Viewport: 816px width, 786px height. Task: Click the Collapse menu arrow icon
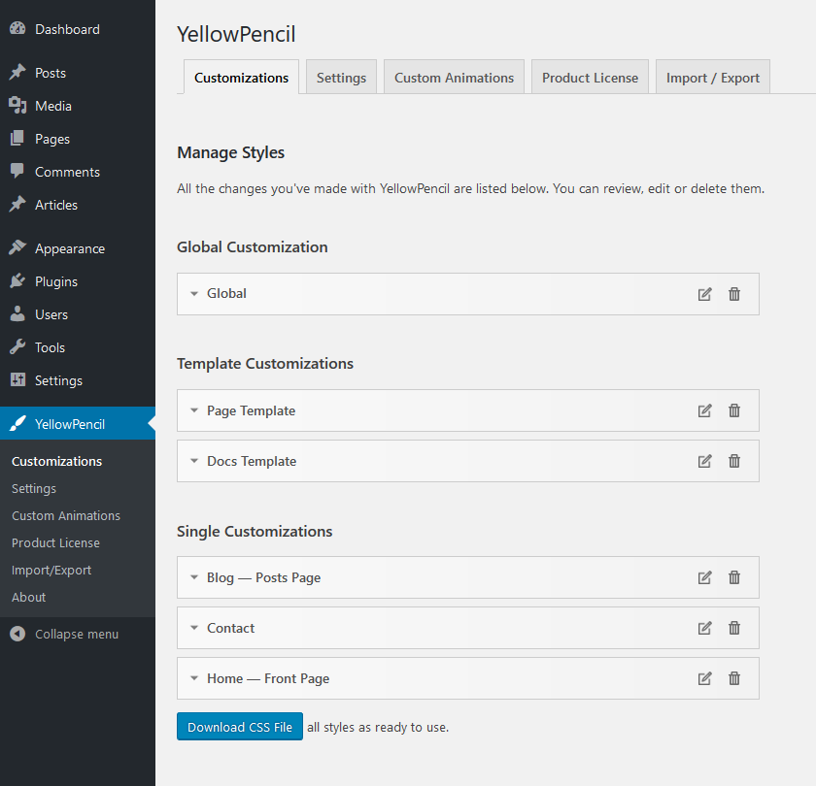(x=17, y=634)
